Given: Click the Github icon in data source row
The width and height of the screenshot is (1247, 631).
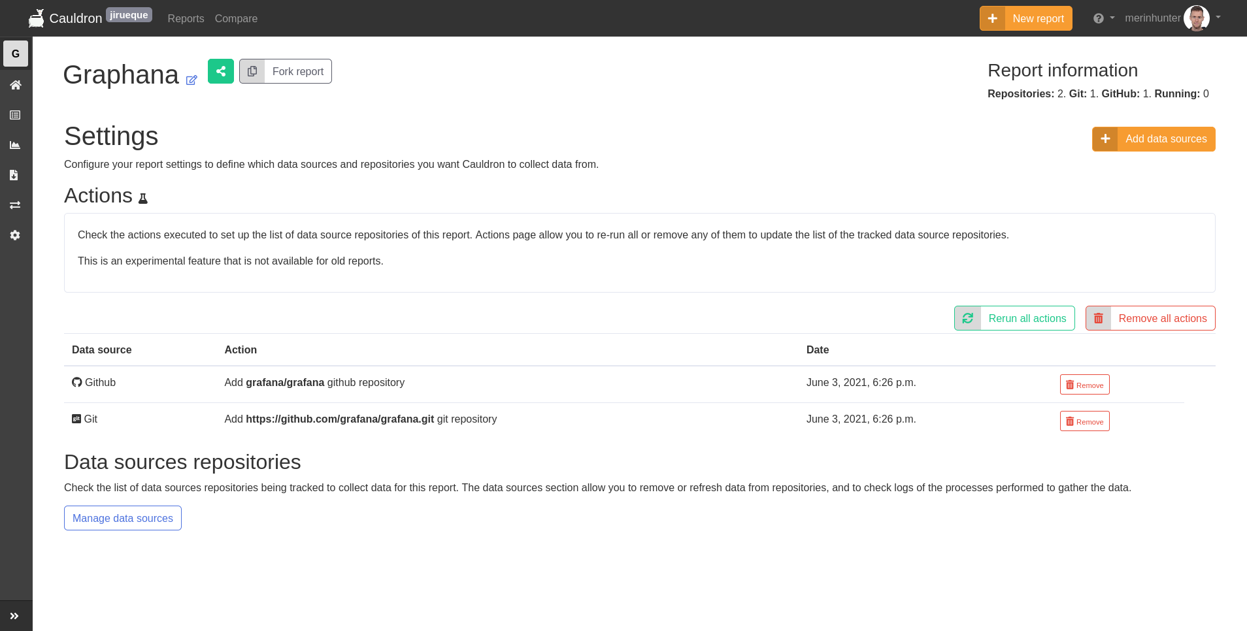Looking at the screenshot, I should point(77,383).
